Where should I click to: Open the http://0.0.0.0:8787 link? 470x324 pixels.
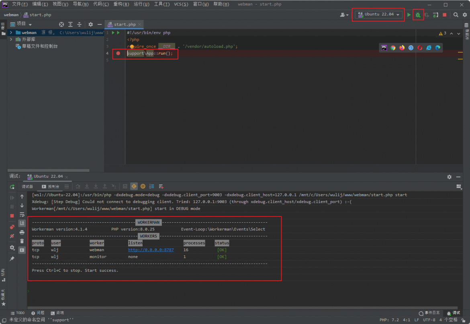151,250
